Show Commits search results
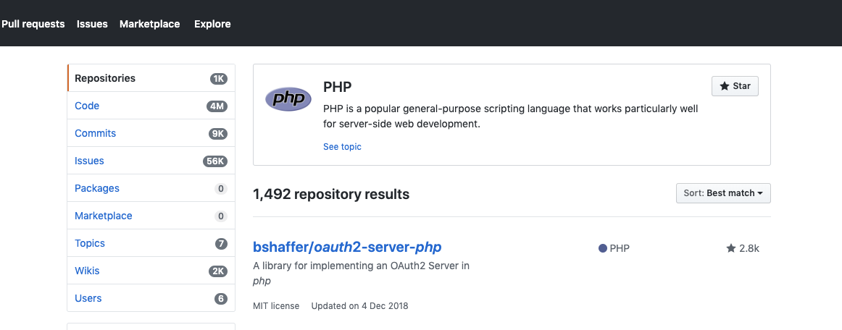 (151, 133)
